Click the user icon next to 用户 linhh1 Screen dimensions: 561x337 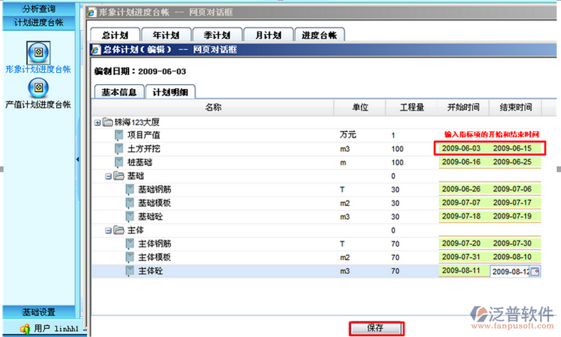click(25, 329)
